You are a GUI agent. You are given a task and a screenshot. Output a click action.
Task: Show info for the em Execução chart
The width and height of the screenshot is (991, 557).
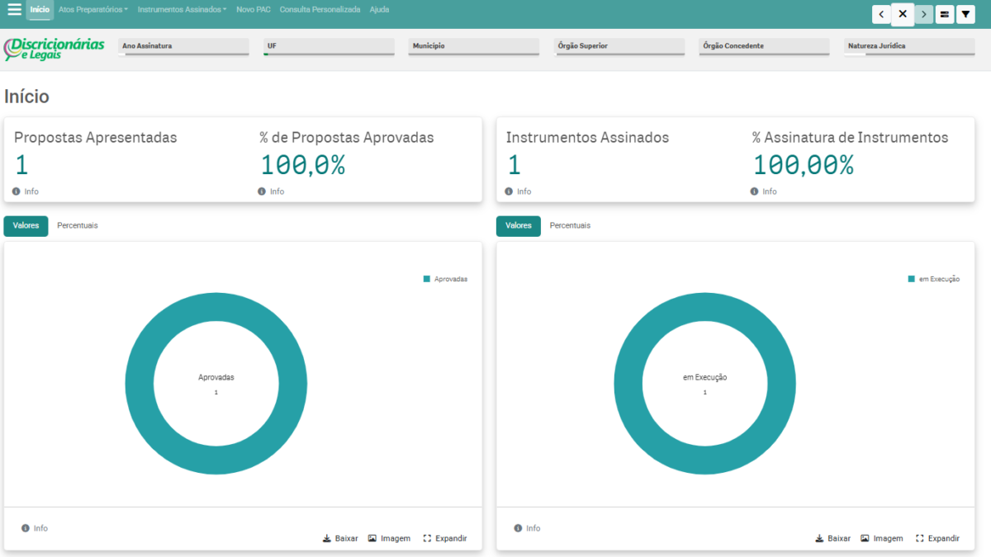click(x=527, y=528)
